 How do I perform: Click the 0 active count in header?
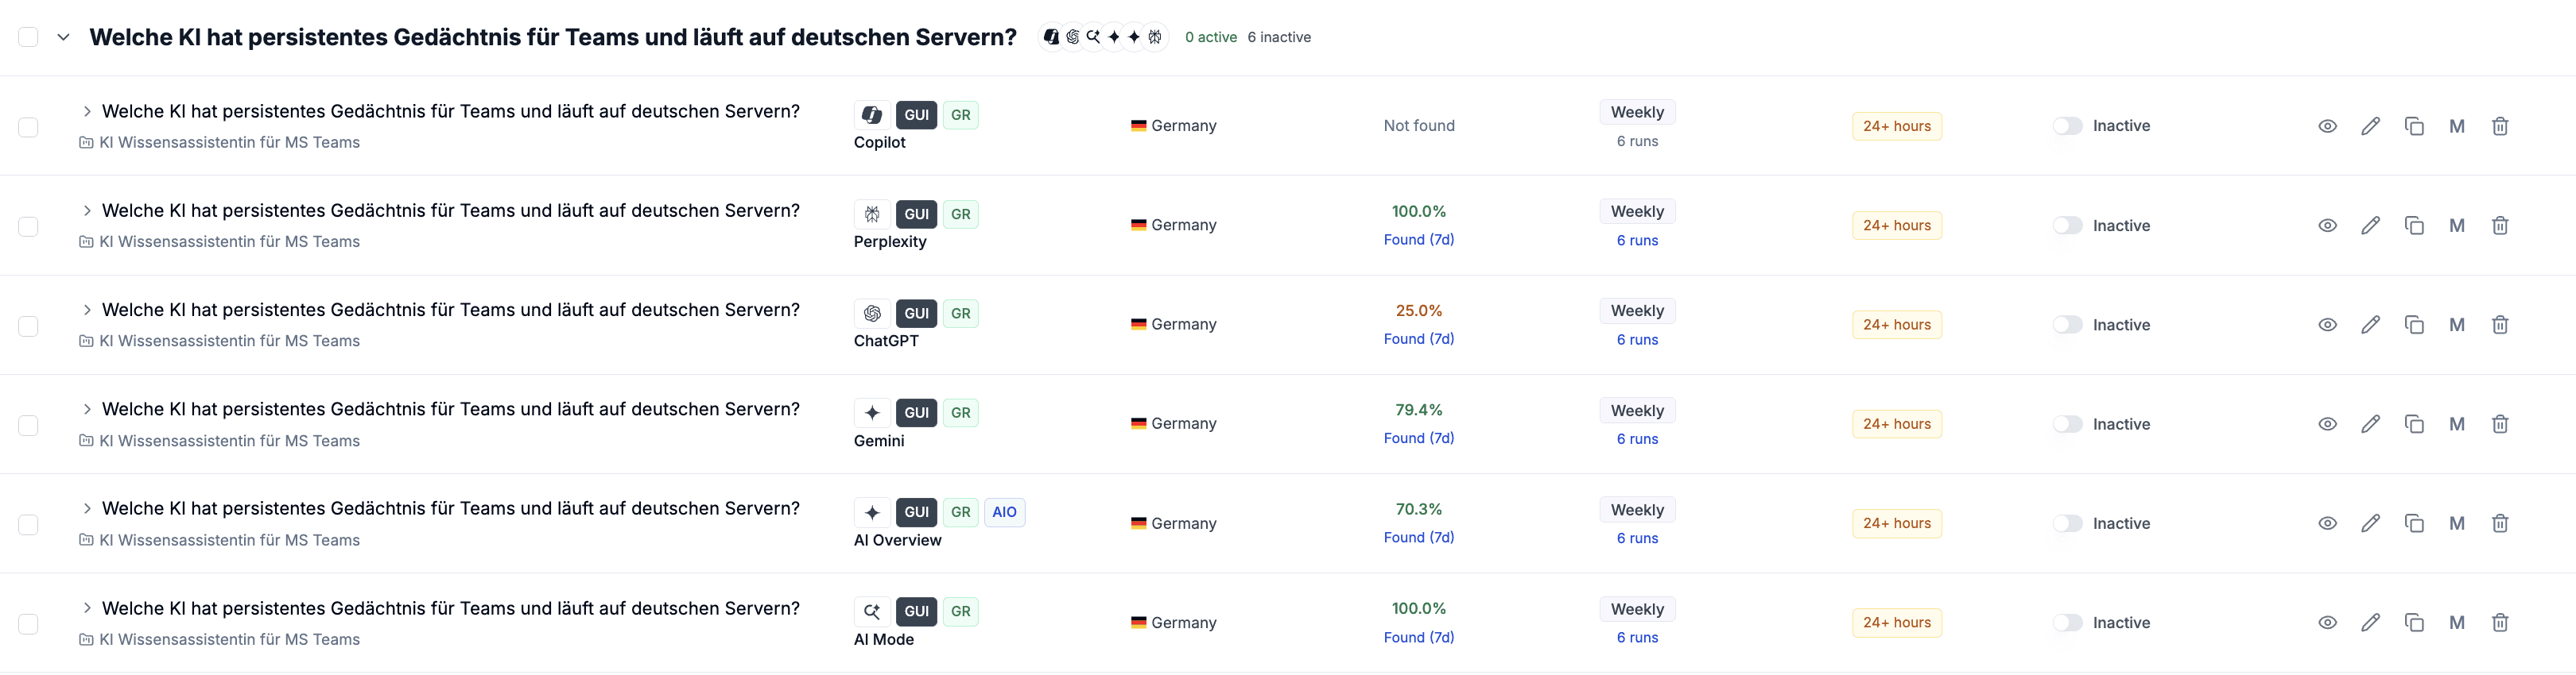(x=1210, y=37)
